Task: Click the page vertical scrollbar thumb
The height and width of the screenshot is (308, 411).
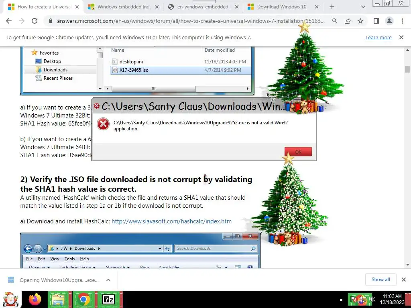Action: [x=407, y=69]
